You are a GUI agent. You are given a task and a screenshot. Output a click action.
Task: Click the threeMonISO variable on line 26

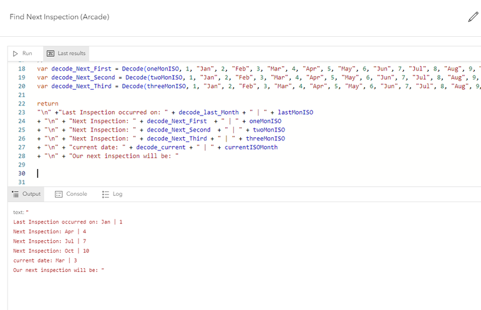coord(265,138)
